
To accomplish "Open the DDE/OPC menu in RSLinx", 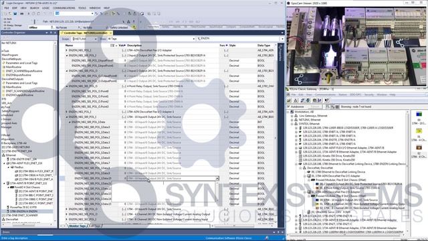I will 355,94.
